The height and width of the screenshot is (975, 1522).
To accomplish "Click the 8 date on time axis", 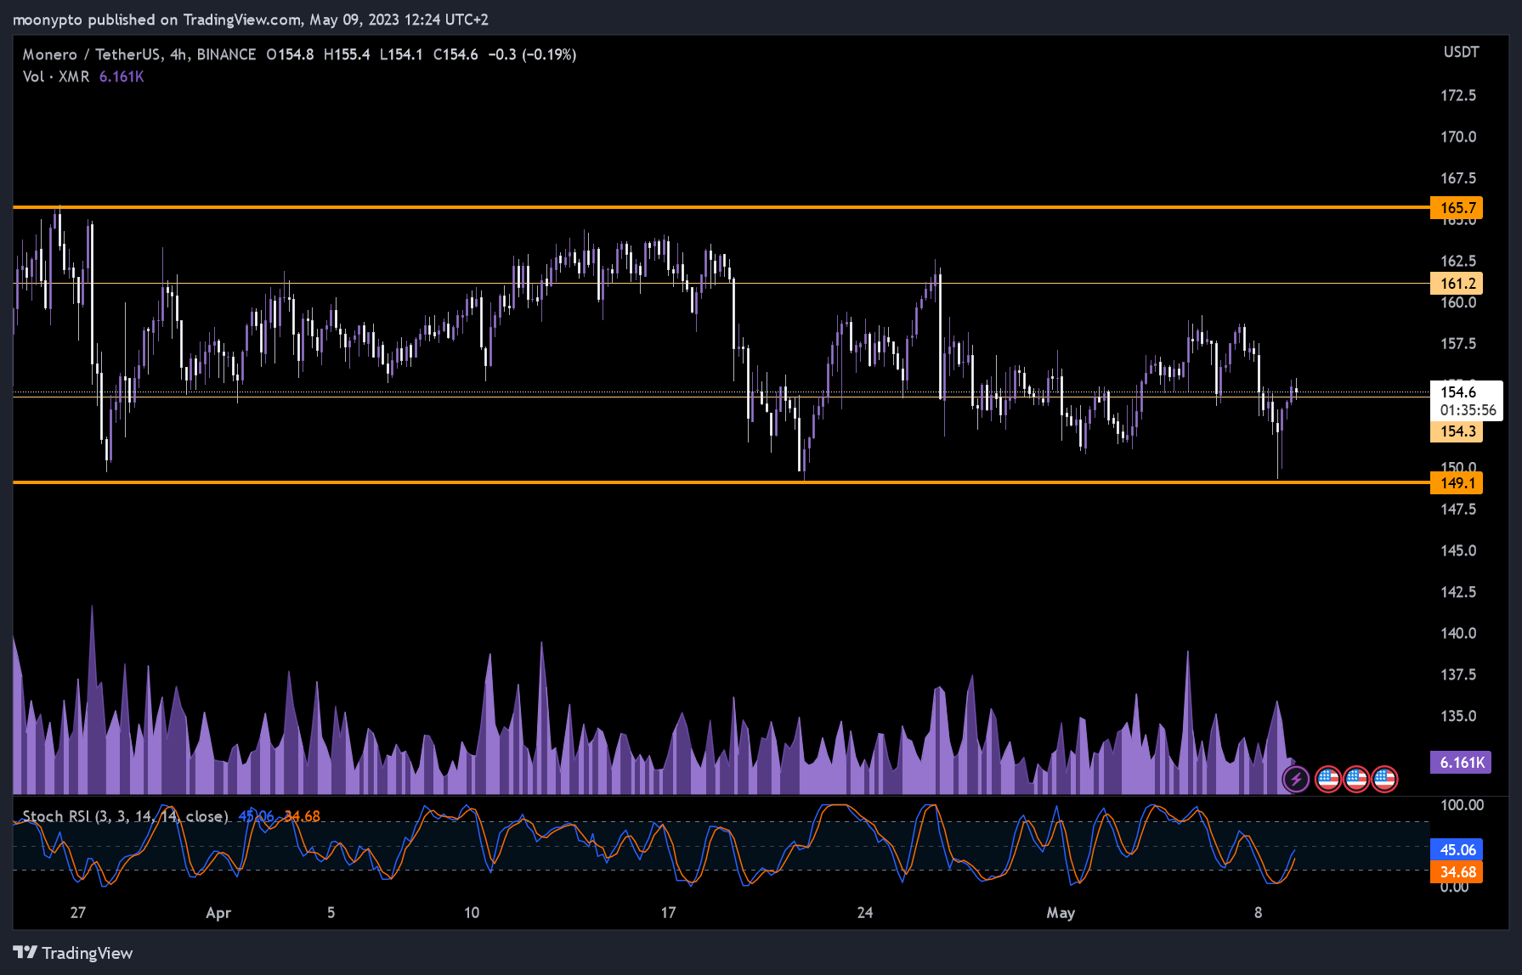I will (x=1259, y=913).
